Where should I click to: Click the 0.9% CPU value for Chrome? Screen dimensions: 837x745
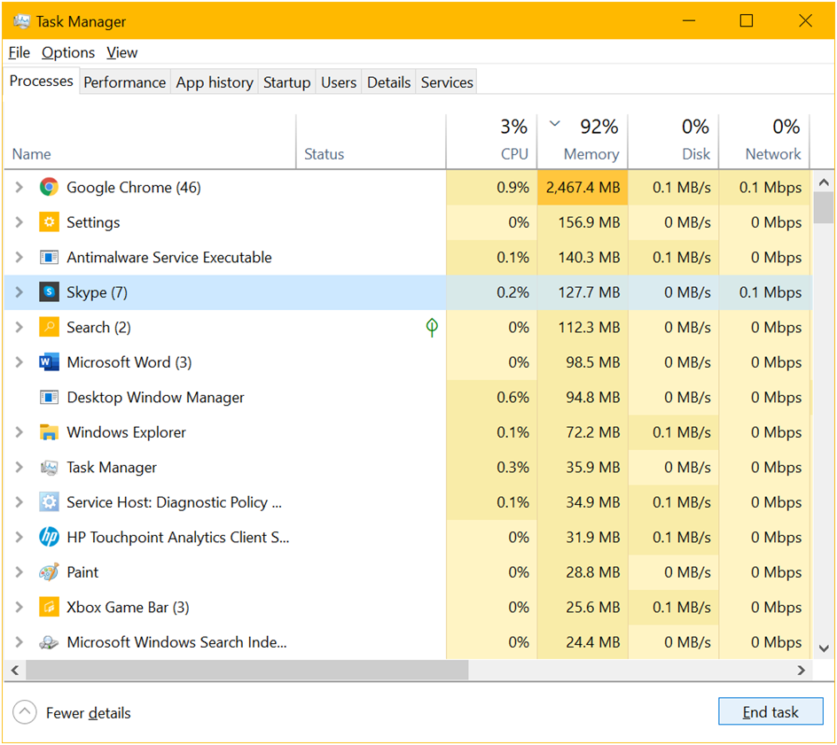coord(512,187)
